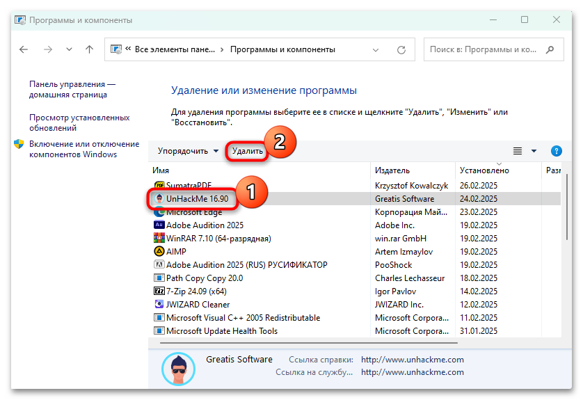
Task: Select the AIMP icon
Action: point(159,251)
